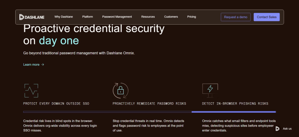
Task: Click the Dashlane logo in the navbar
Action: [x=32, y=17]
